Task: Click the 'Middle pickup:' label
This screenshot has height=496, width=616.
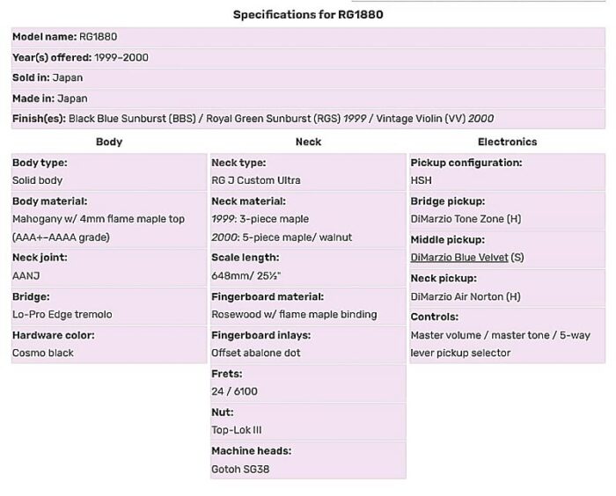Action: point(448,239)
